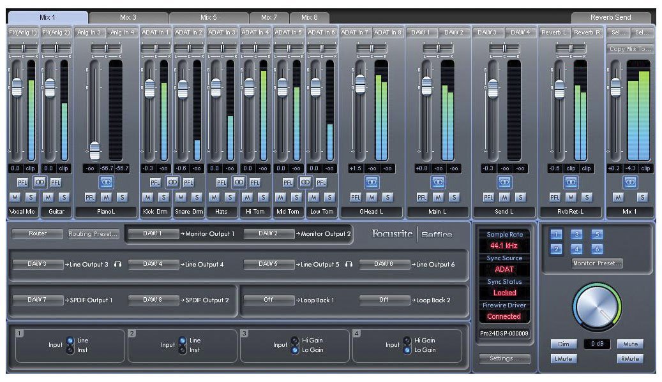Dim the monitor output
662x382 pixels.
[x=563, y=344]
